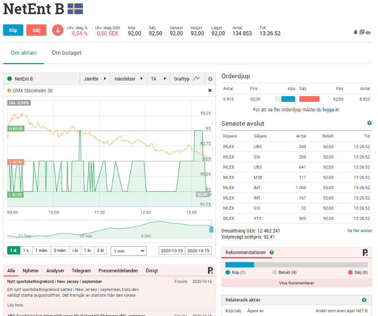Click the red Sälj order depth bar
The width and height of the screenshot is (378, 316).
(309, 99)
